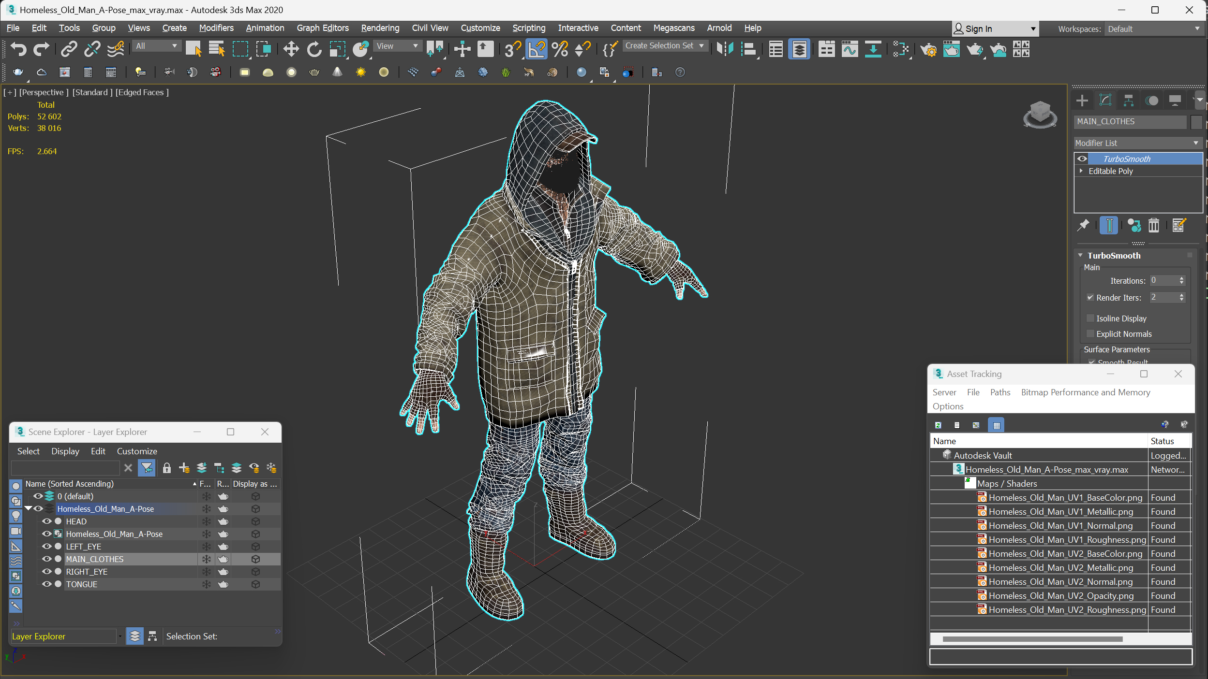Click the [Perspective] viewport label
Image resolution: width=1208 pixels, height=679 pixels.
point(44,92)
